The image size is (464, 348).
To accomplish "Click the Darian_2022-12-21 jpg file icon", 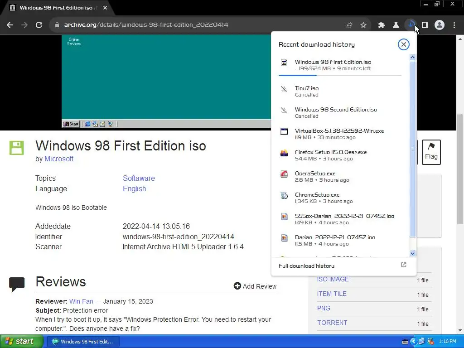I will pos(284,238).
